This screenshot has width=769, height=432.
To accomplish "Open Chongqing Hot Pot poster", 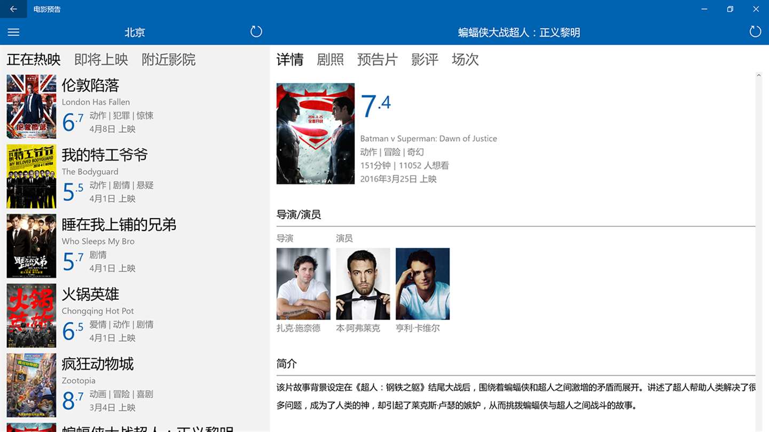I will coord(32,316).
